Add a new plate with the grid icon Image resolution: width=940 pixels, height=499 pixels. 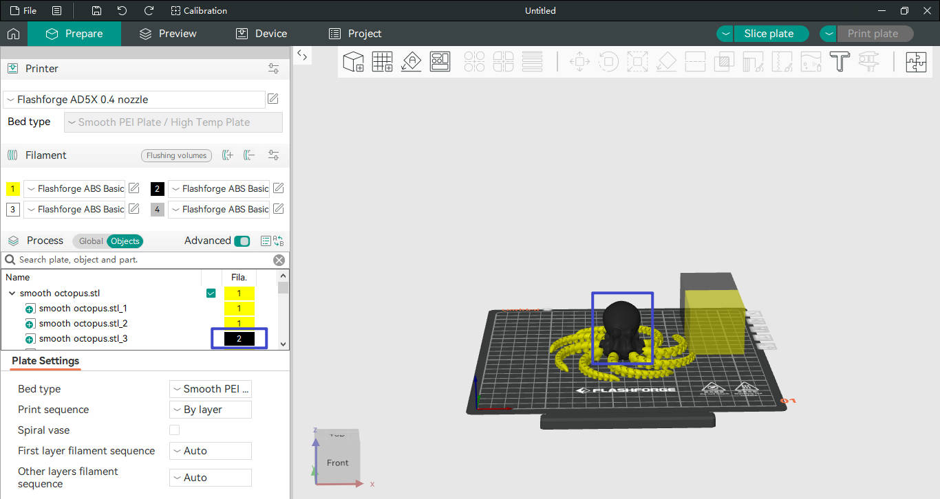[383, 61]
